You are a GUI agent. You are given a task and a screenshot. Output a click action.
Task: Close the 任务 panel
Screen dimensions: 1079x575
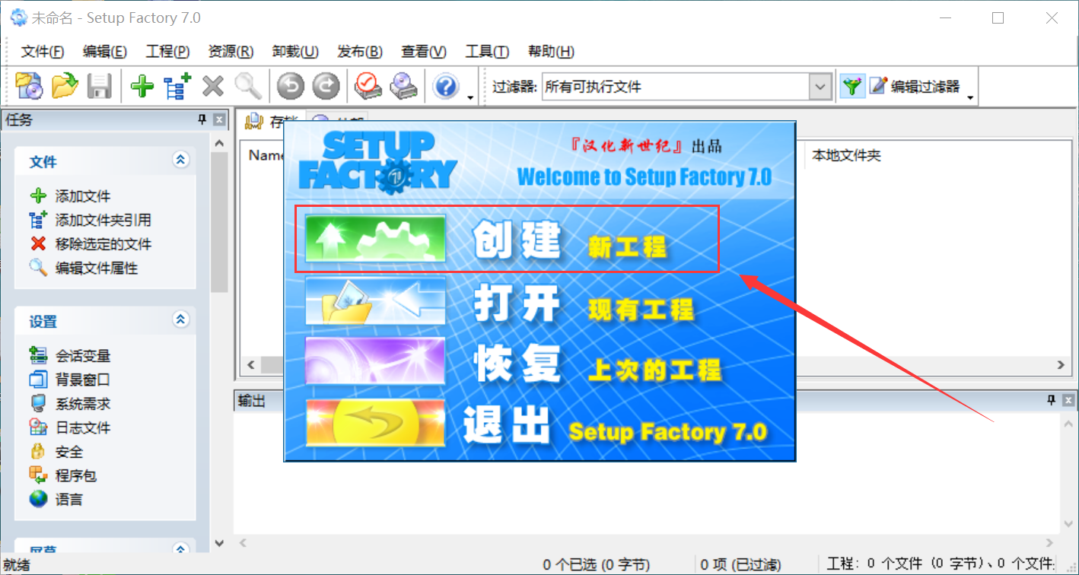point(218,119)
